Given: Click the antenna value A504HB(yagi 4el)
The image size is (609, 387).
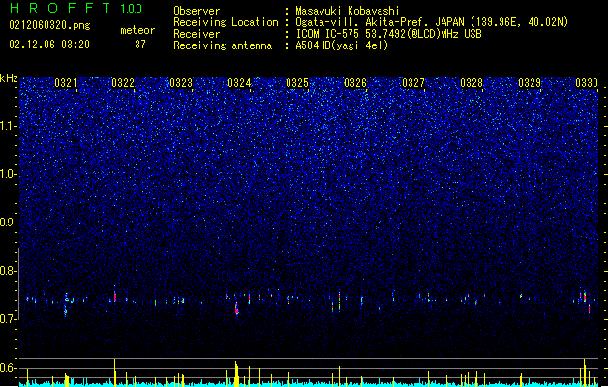Looking at the screenshot, I should pyautogui.click(x=342, y=45).
